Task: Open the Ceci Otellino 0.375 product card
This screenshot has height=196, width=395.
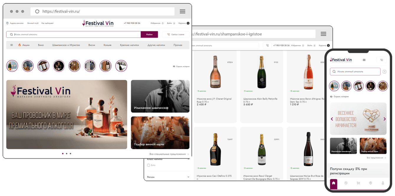Action: tap(215, 154)
